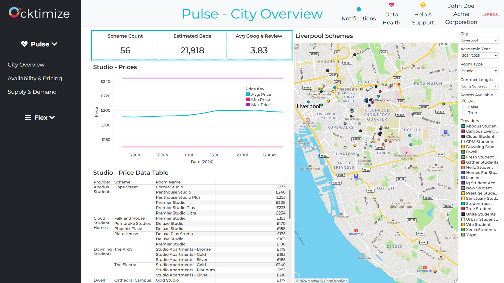Toggle Cloud Student provider legend box

pyautogui.click(x=463, y=136)
